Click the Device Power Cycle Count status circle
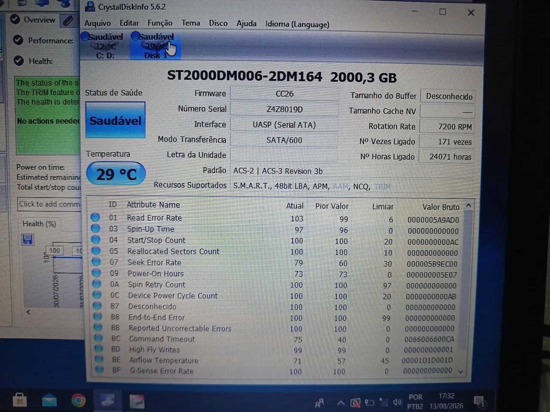 click(x=97, y=295)
